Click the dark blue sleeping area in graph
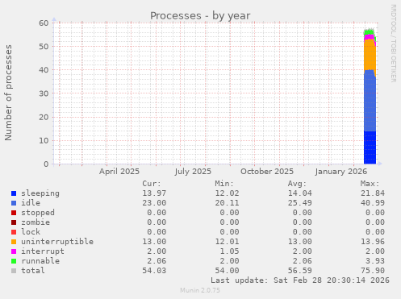 click(370, 147)
